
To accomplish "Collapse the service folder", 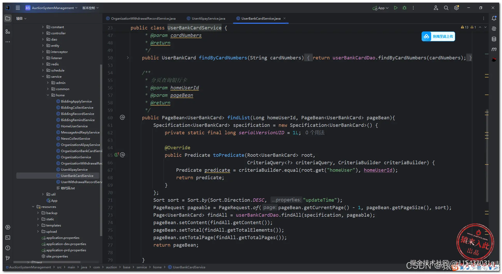I will 43,76.
